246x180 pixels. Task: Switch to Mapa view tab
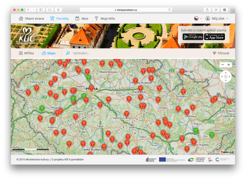48,53
